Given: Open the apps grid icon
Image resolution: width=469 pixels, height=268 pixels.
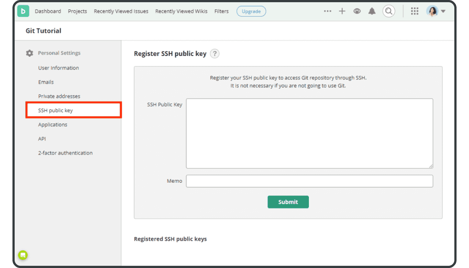Looking at the screenshot, I should 414,11.
